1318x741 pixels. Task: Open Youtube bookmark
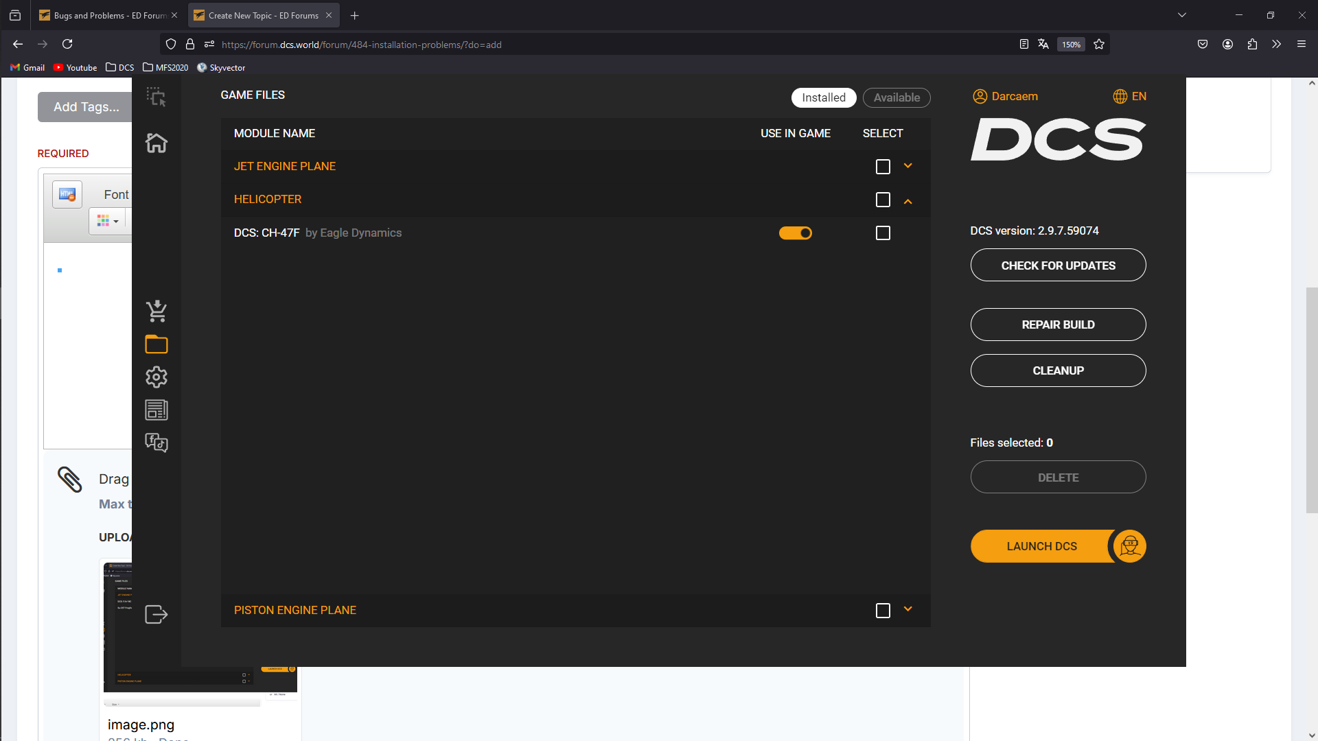(x=76, y=67)
